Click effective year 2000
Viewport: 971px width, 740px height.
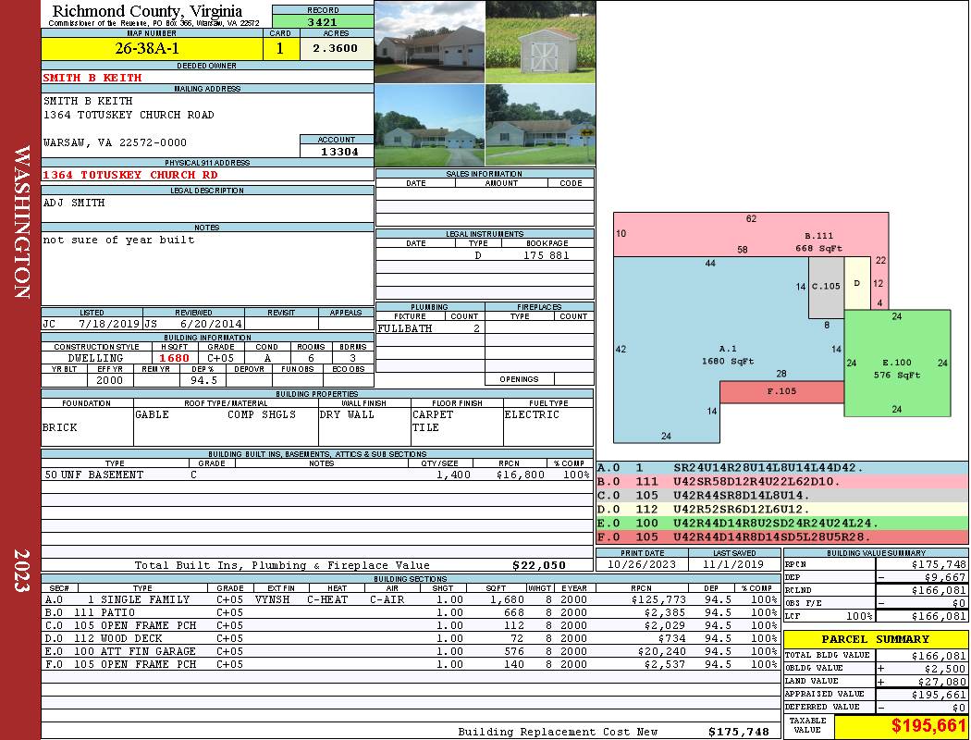[110, 380]
